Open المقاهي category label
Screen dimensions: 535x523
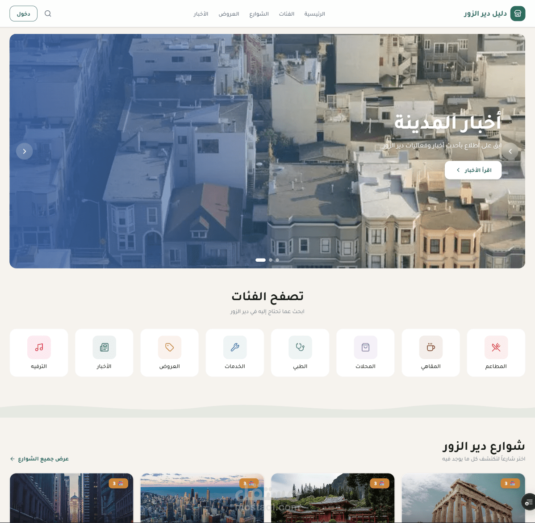click(431, 366)
